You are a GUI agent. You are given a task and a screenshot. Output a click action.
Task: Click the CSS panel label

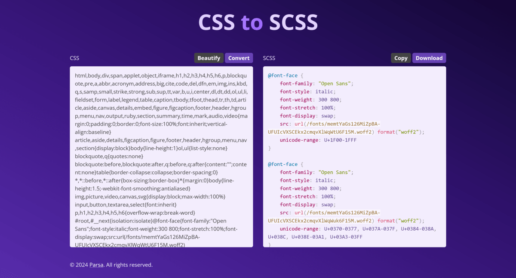74,58
